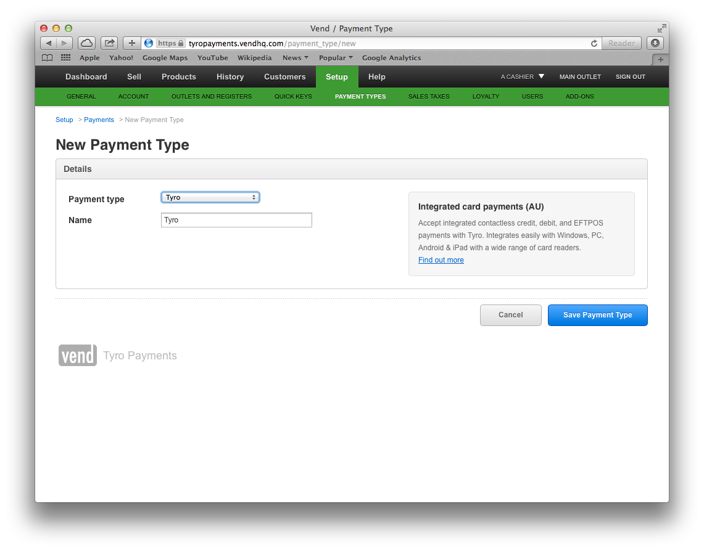Open the Customers menu in the navigation bar
Screen dimensions: 704x551
pyautogui.click(x=284, y=76)
